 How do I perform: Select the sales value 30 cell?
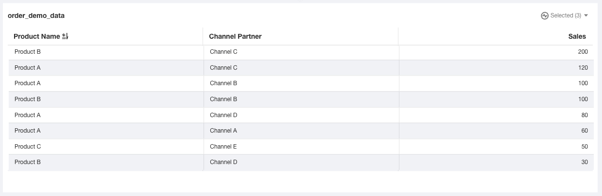point(584,162)
